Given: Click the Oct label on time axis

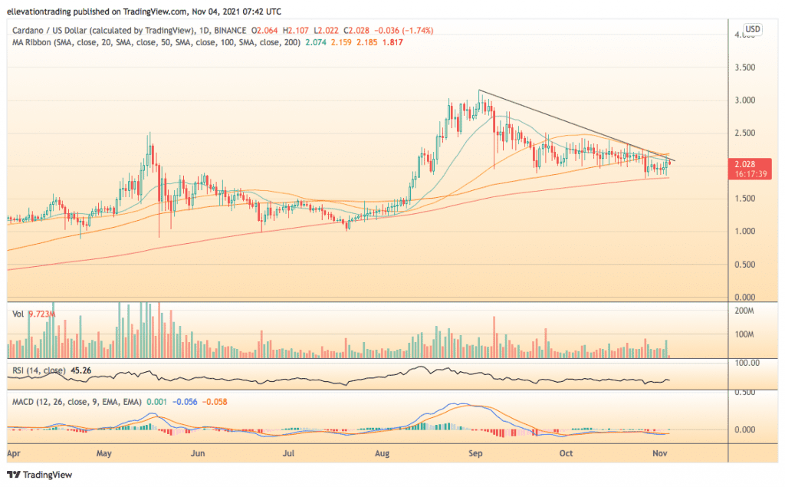Looking at the screenshot, I should 566,453.
